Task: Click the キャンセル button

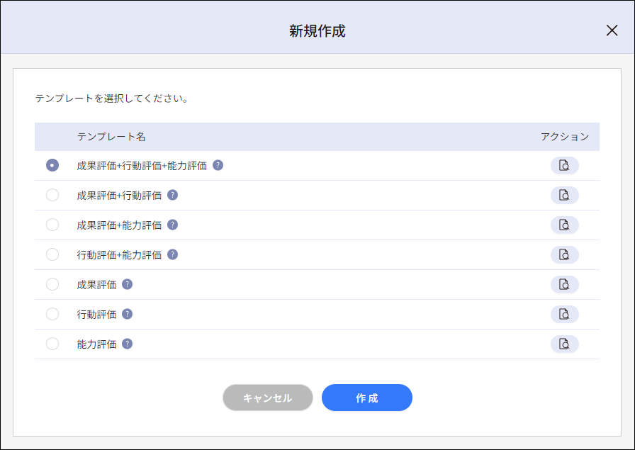Action: click(x=267, y=398)
